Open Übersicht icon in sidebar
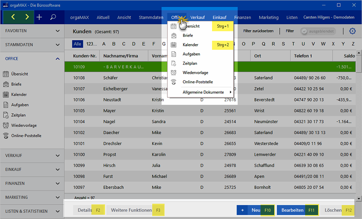The image size is (362, 219). [x=6, y=74]
